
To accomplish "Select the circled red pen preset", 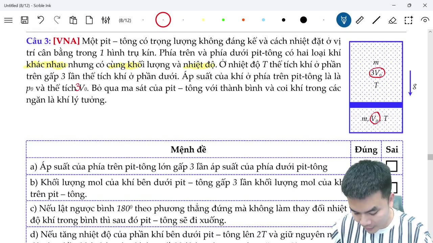I will point(163,20).
